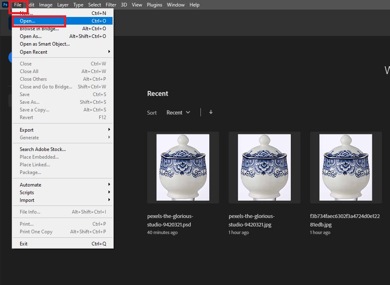Open the Select menu
Image resolution: width=390 pixels, height=285 pixels.
[94, 5]
